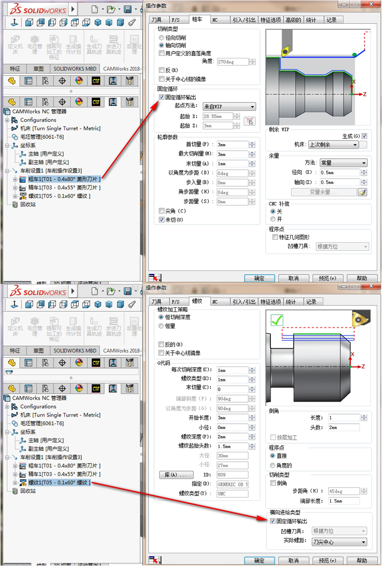382x566 pixels.
Task: Click 取消 button in the 螺纹 dialog
Action: click(293, 560)
